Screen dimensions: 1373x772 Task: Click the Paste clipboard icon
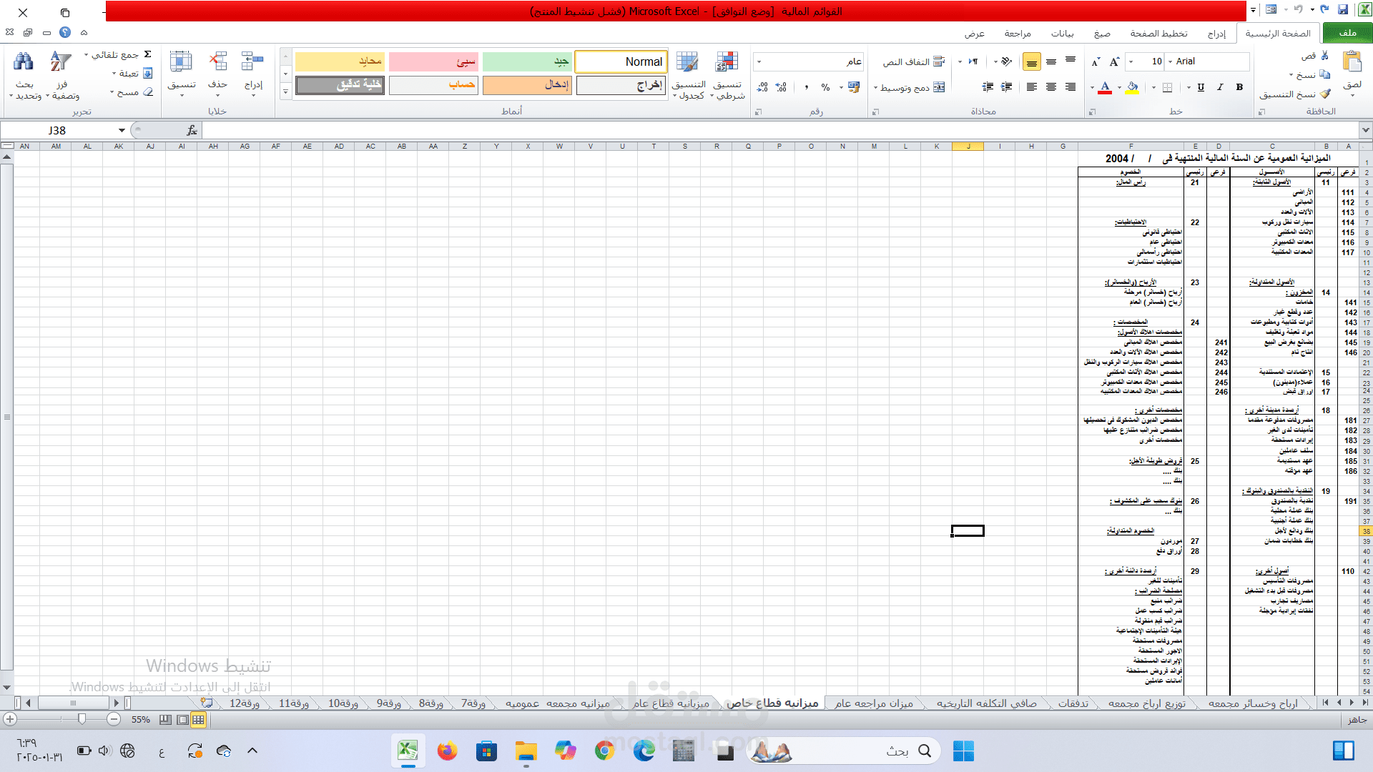[x=1352, y=63]
